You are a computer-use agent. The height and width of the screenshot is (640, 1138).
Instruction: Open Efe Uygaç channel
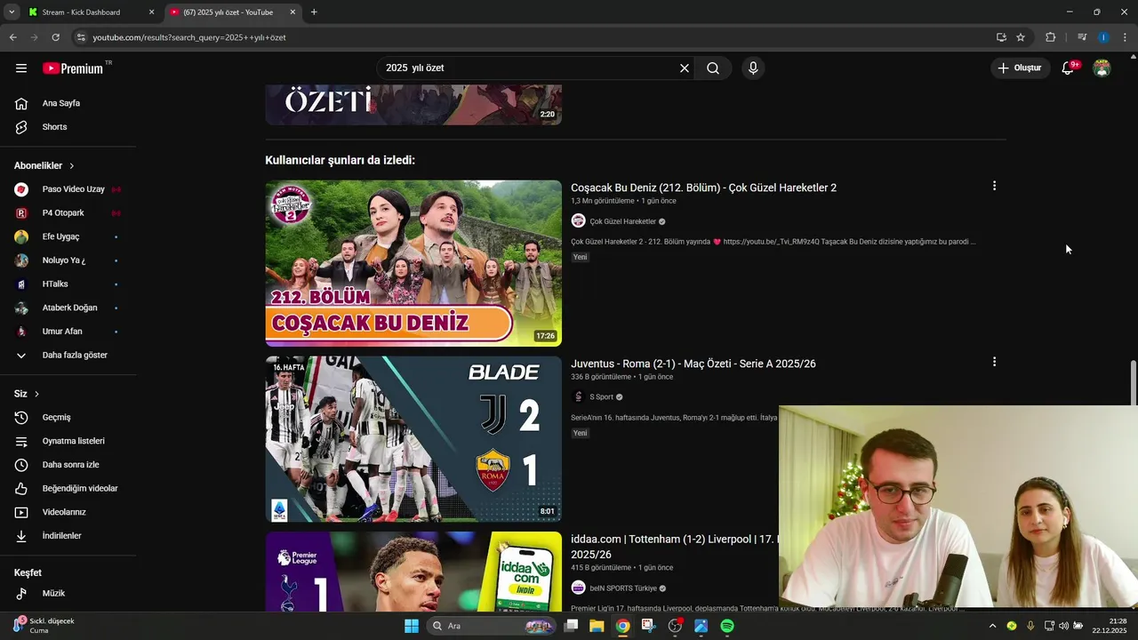(x=60, y=236)
